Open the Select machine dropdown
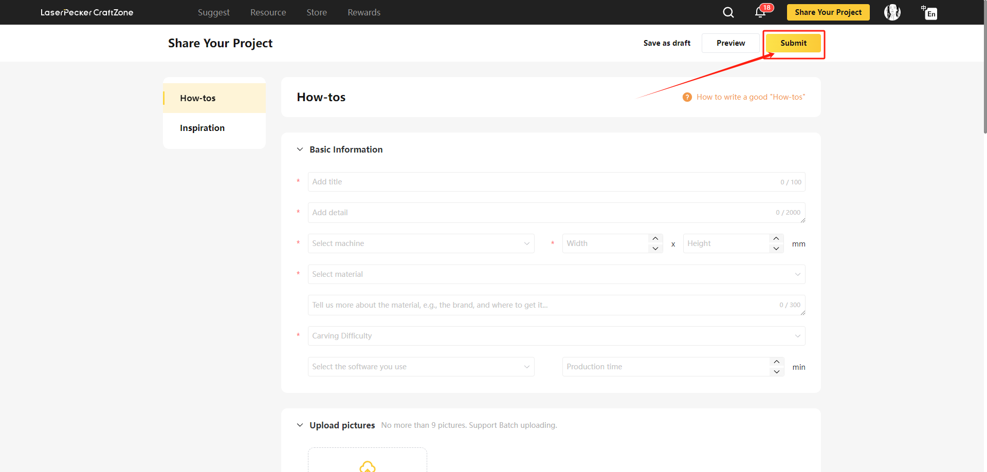Screen dimensions: 987x472 pyautogui.click(x=421, y=243)
